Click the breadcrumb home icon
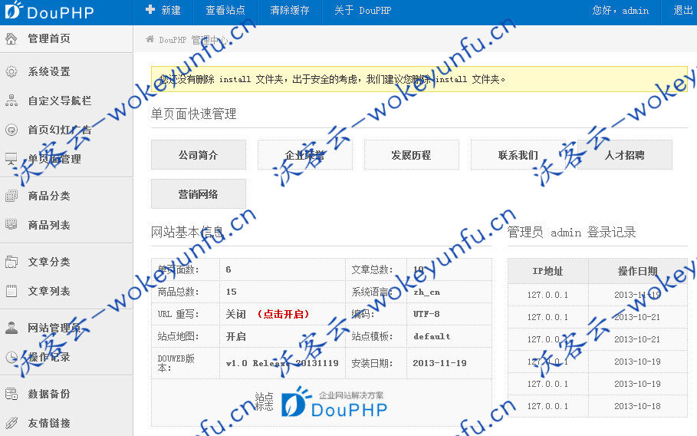The height and width of the screenshot is (436, 697). click(x=150, y=39)
